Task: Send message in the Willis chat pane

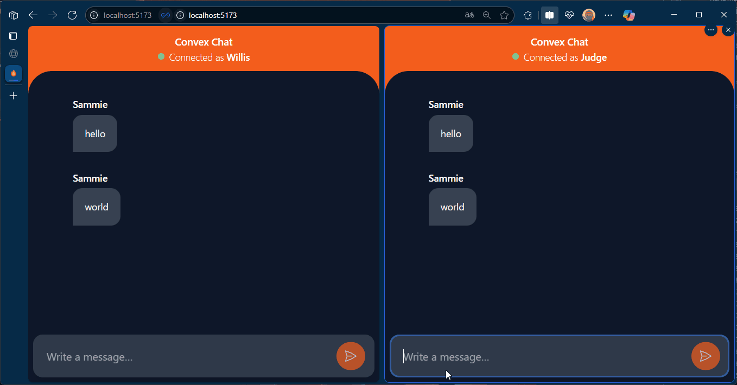Action: click(x=351, y=356)
